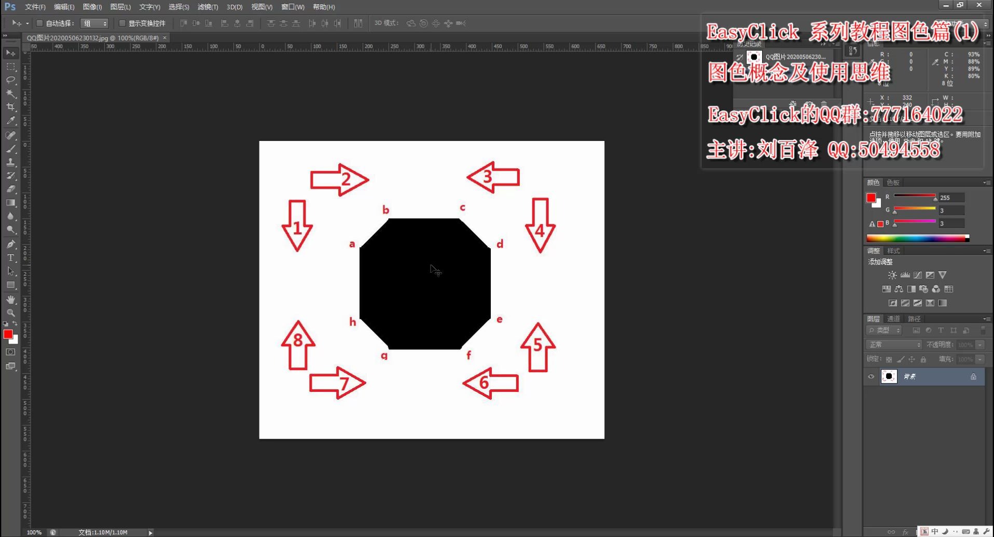This screenshot has height=537, width=994.
Task: Add Exposure adjustment
Action: [930, 275]
